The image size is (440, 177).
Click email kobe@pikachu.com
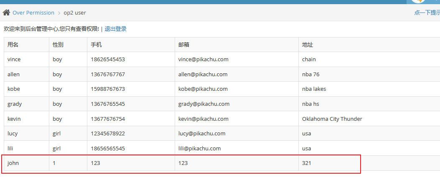pyautogui.click(x=203, y=89)
